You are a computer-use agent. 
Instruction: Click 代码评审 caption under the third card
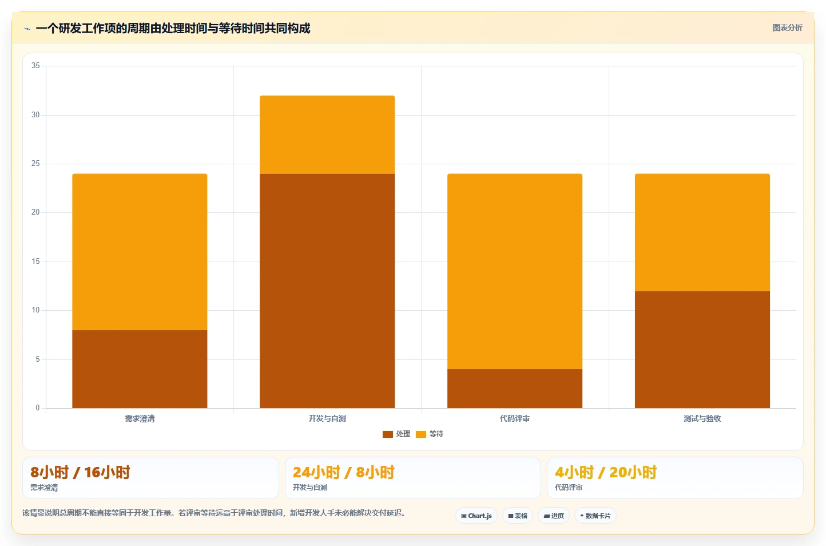[x=569, y=488]
